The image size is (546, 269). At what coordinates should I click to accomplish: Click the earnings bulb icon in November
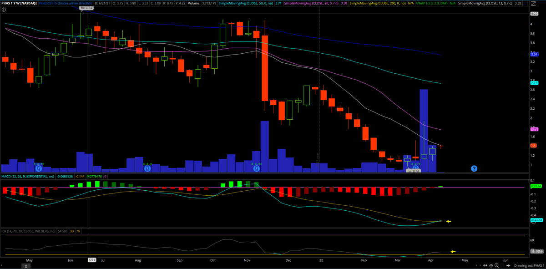tap(257, 168)
